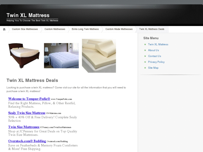Click the Twin XL Mattress site title
Screen dimensions: 203x152
click(x=28, y=15)
